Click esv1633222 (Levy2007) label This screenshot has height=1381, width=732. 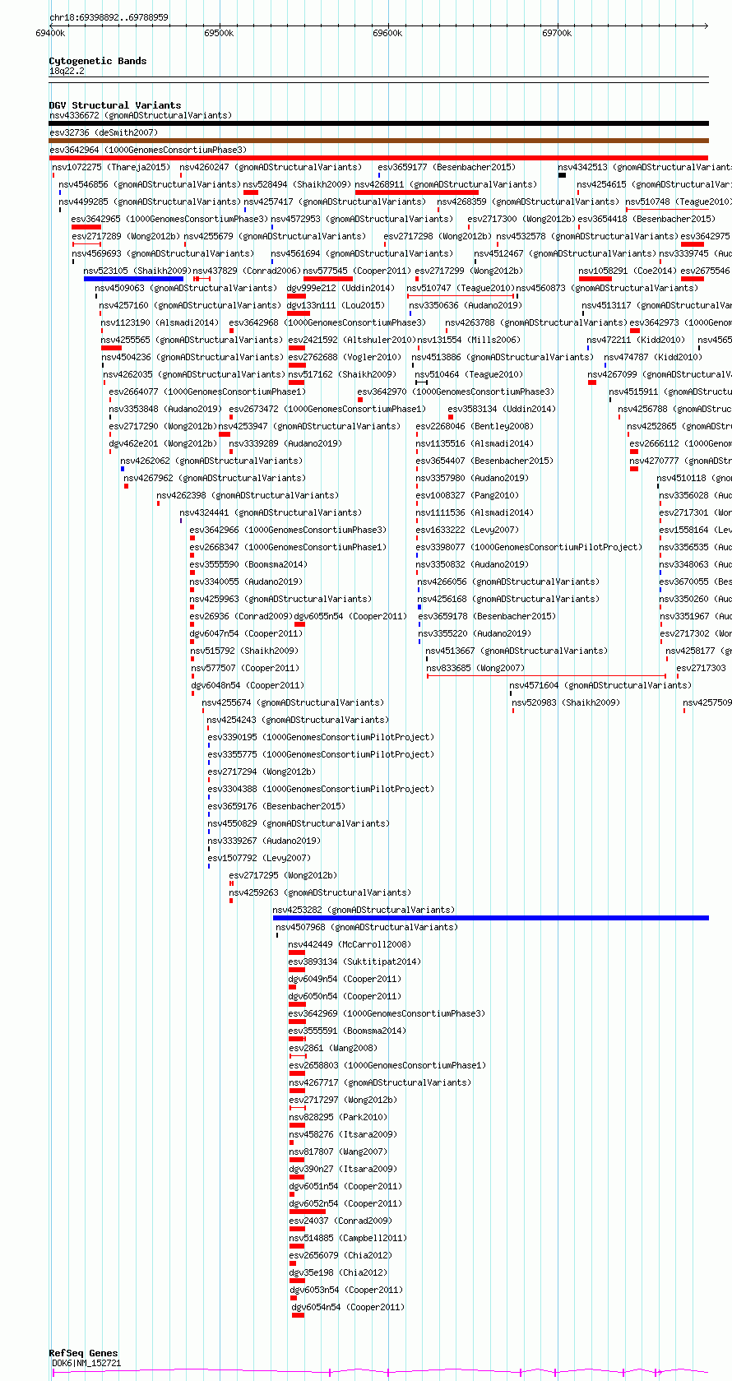click(467, 530)
